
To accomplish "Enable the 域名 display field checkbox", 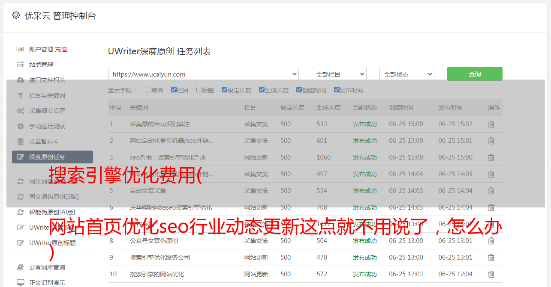I will (148, 90).
